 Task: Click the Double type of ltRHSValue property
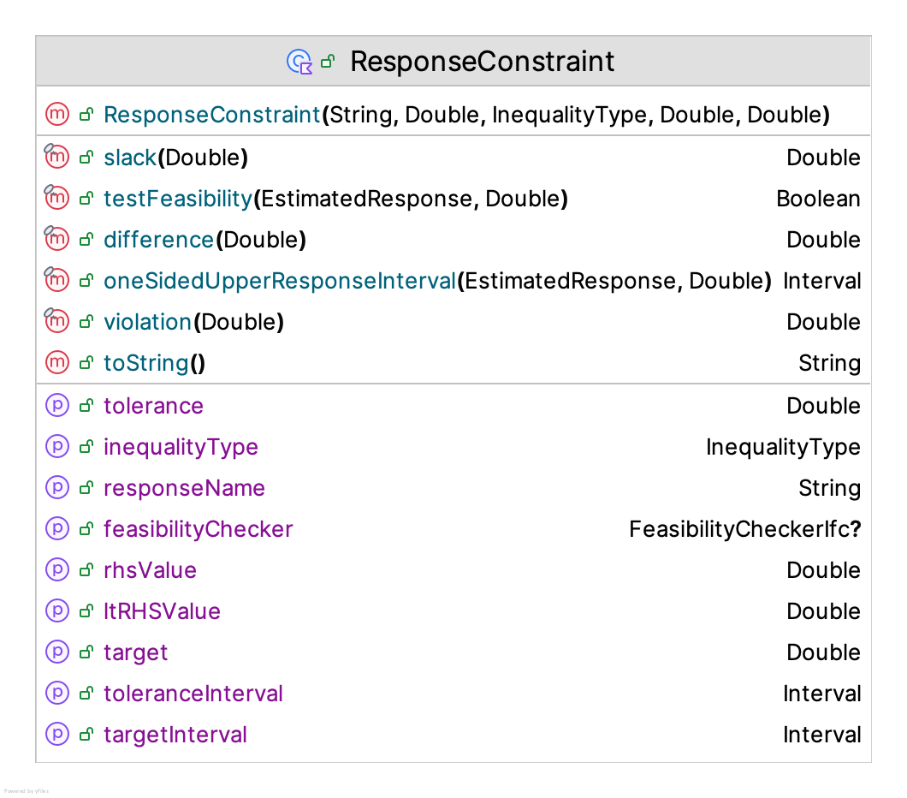[824, 611]
